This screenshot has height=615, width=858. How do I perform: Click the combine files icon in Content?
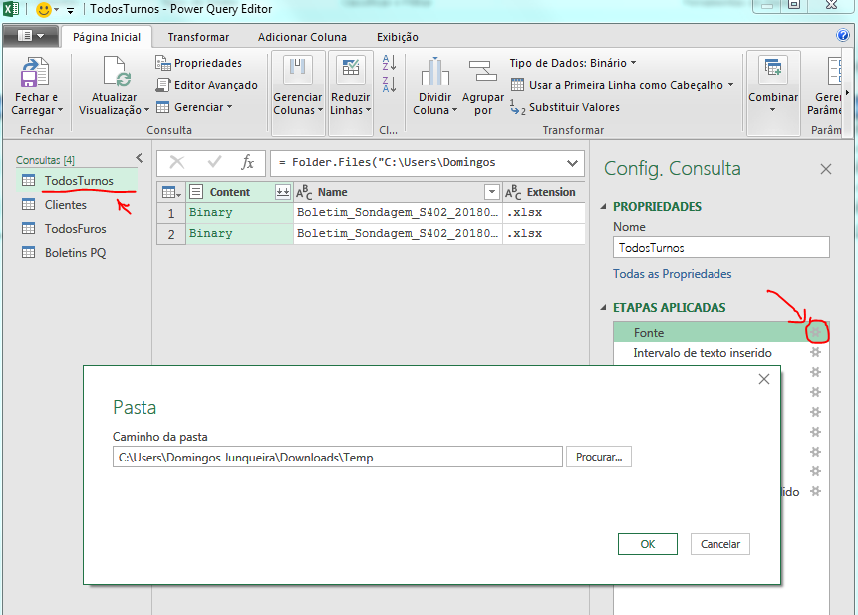tap(282, 192)
